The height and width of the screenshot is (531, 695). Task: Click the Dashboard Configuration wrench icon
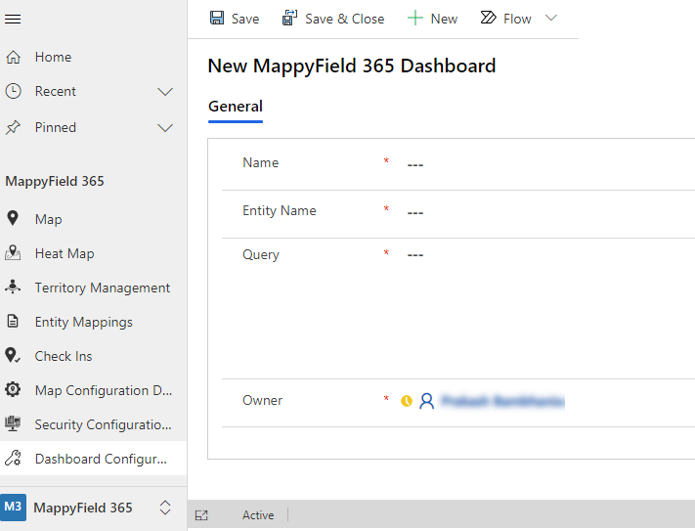[x=13, y=458]
